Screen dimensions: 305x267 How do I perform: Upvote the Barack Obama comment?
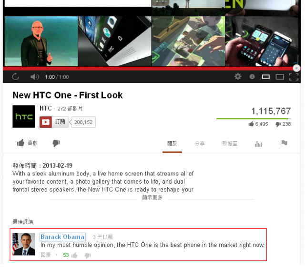(74, 255)
